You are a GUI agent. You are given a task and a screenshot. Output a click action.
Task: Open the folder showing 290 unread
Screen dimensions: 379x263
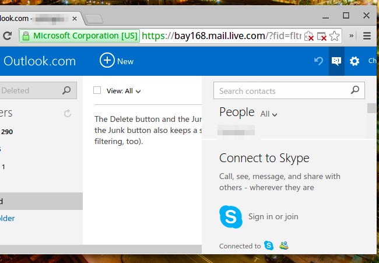point(7,132)
